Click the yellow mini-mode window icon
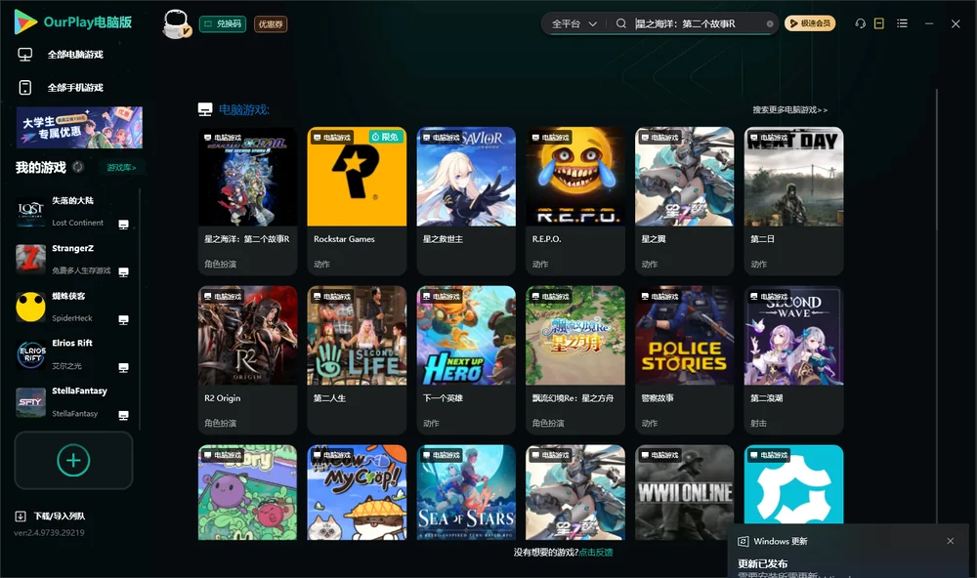This screenshot has height=578, width=977. coord(878,23)
